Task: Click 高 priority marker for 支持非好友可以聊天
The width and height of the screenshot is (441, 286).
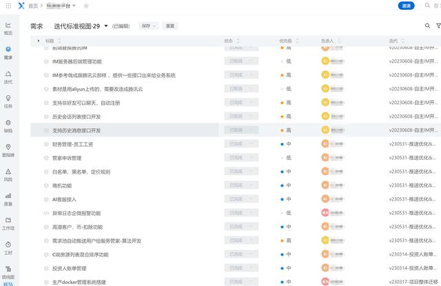Action: click(286, 103)
